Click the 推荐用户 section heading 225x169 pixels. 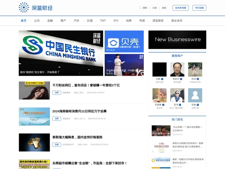(x=177, y=56)
